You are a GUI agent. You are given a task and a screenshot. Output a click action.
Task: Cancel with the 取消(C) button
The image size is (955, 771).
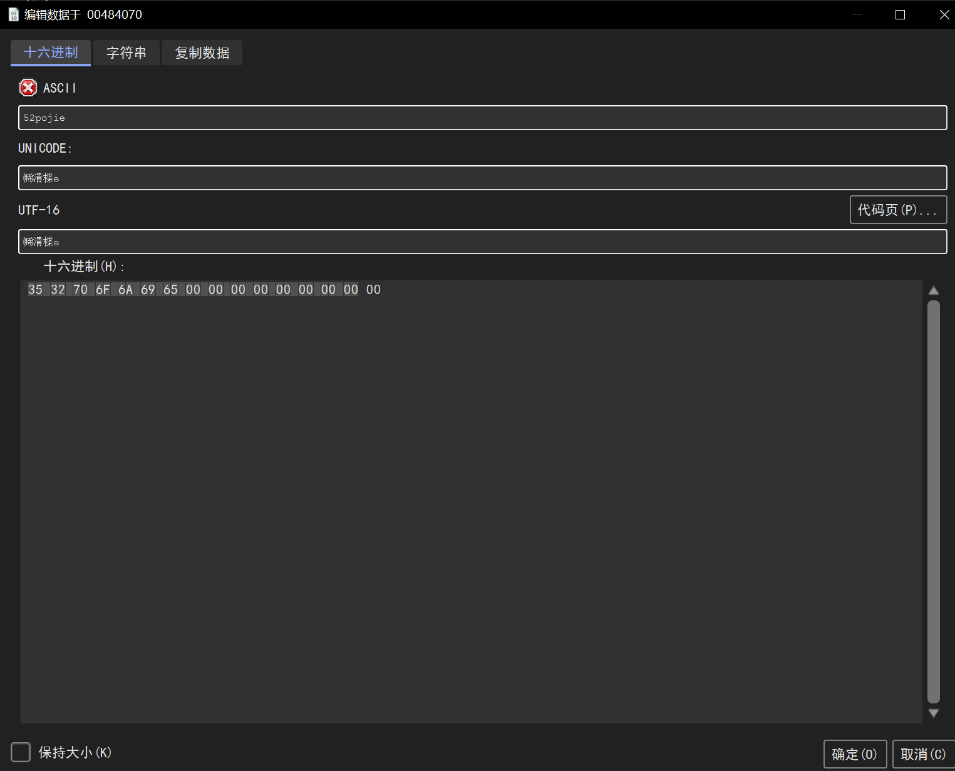click(x=923, y=754)
